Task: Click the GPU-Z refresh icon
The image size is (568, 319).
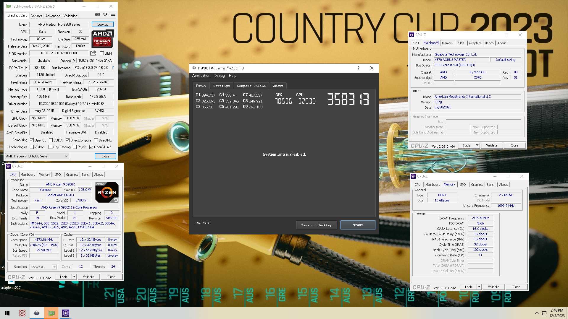Action: click(105, 14)
